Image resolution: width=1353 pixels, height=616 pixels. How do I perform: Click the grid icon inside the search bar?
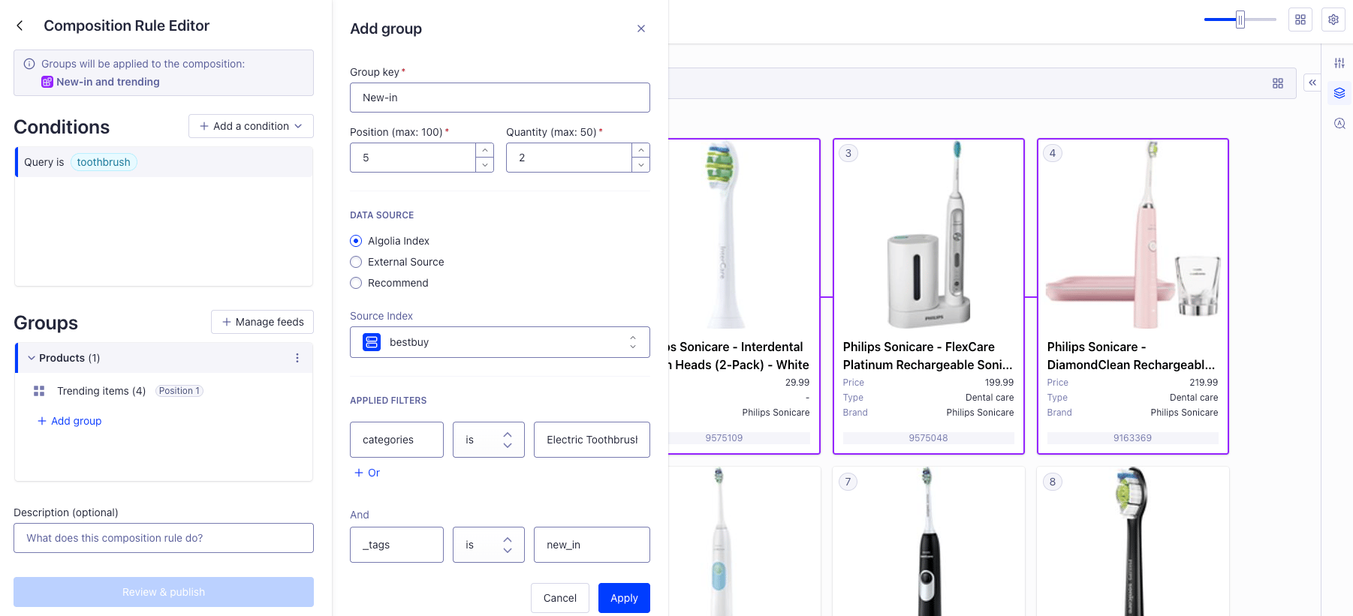click(1278, 83)
